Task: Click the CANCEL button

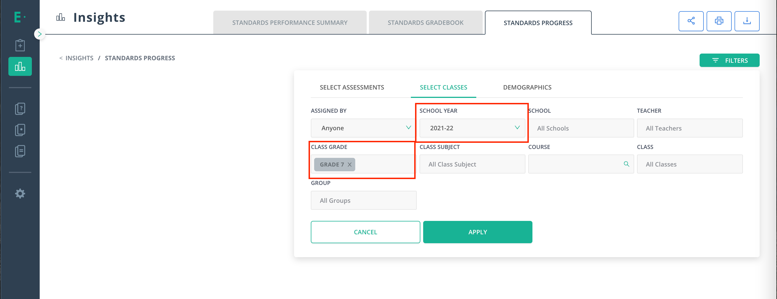Action: pos(365,232)
